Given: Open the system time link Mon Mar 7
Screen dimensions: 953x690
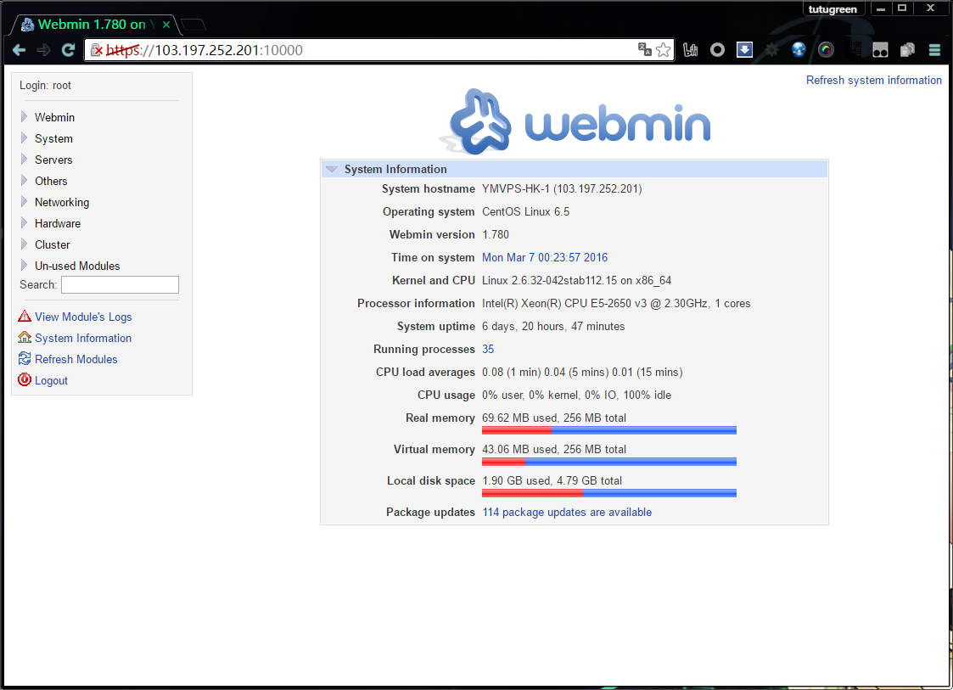Looking at the screenshot, I should (x=545, y=258).
